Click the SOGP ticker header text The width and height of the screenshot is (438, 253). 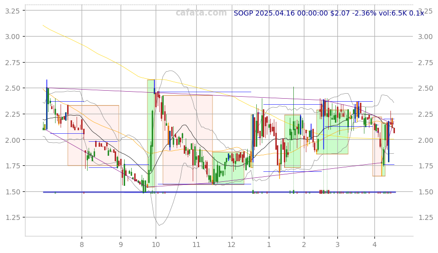[329, 13]
